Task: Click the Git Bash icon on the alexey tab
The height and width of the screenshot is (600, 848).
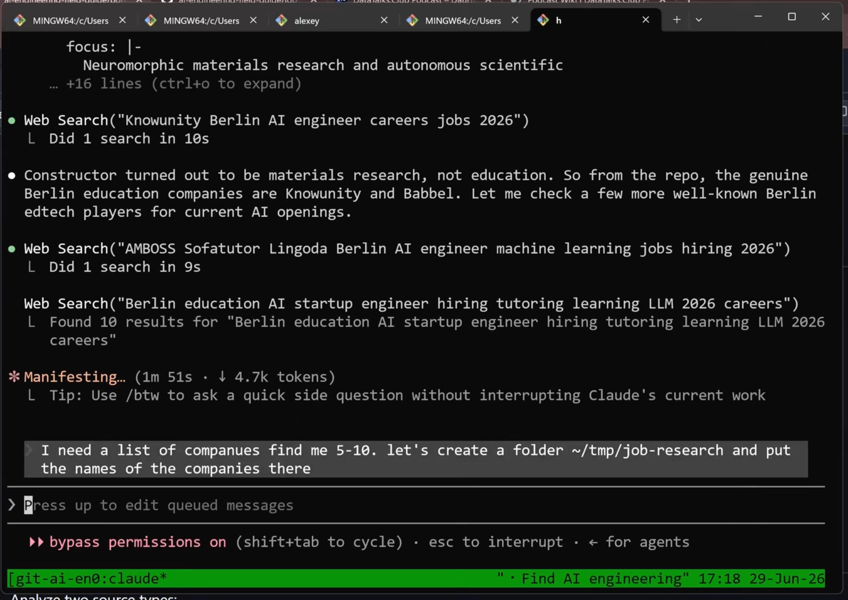Action: 281,20
